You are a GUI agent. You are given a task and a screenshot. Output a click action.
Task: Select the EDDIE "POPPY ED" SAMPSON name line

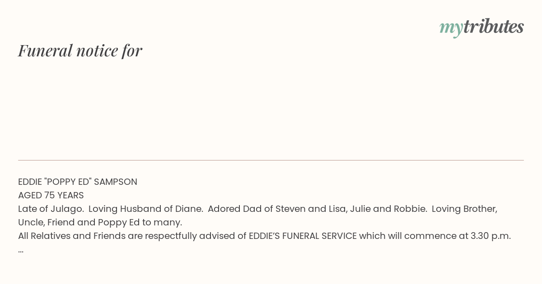[78, 182]
